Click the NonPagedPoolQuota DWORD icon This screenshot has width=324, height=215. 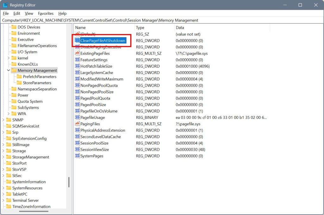[x=77, y=85]
